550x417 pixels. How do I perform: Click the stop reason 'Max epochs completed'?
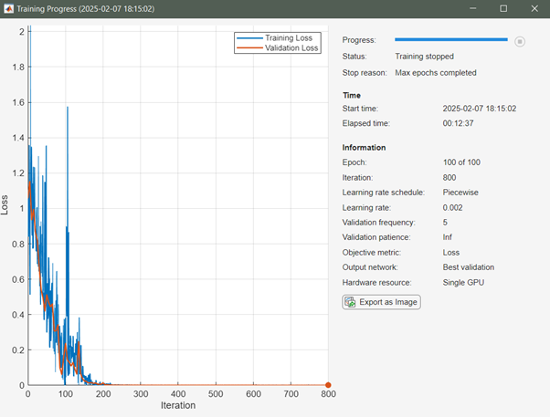coord(436,73)
